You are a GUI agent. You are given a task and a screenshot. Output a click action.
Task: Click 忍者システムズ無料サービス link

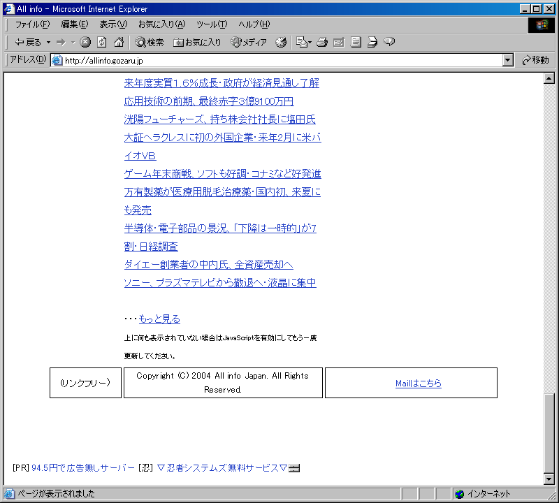coord(222,467)
